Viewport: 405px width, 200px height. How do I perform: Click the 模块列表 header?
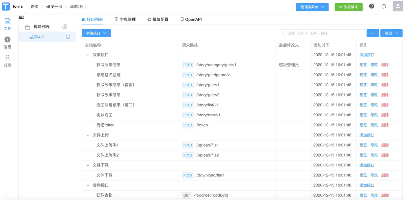42,27
